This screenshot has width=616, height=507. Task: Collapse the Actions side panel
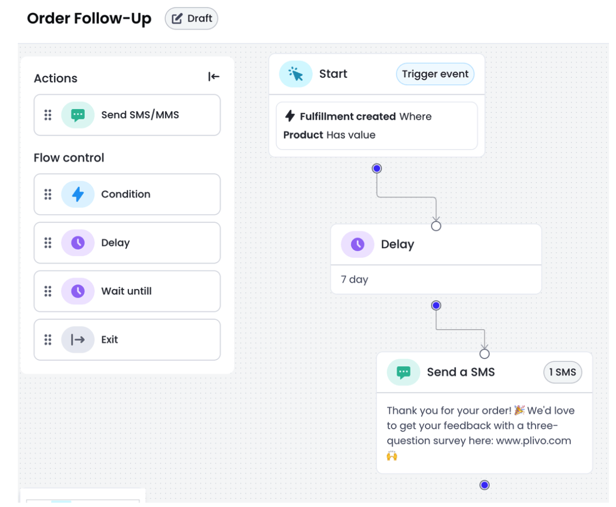[214, 77]
